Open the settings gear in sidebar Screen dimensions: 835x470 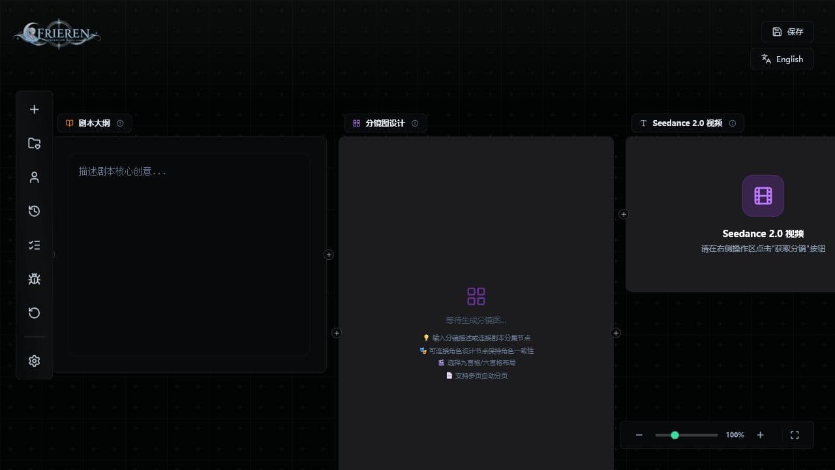[35, 361]
